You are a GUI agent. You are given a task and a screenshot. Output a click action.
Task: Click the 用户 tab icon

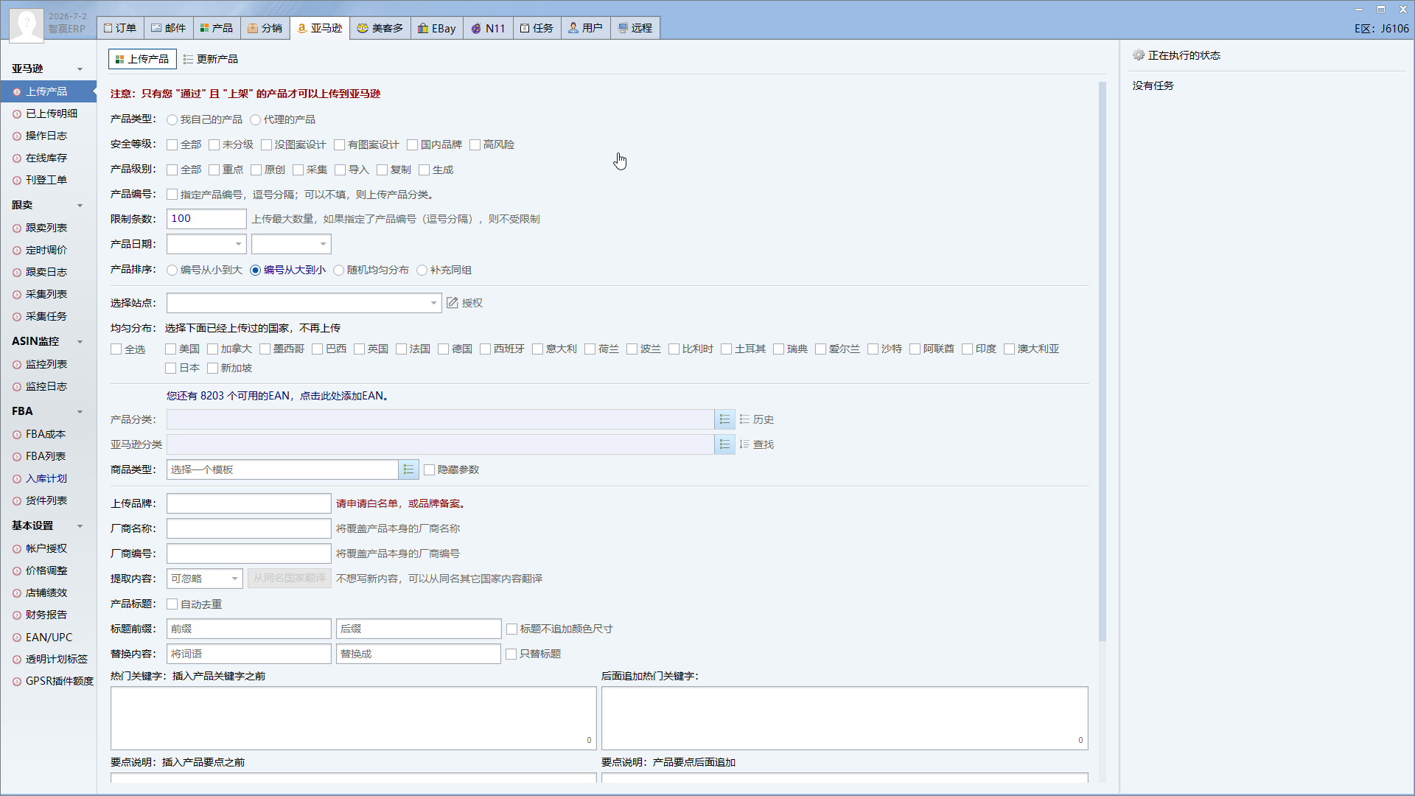[573, 28]
